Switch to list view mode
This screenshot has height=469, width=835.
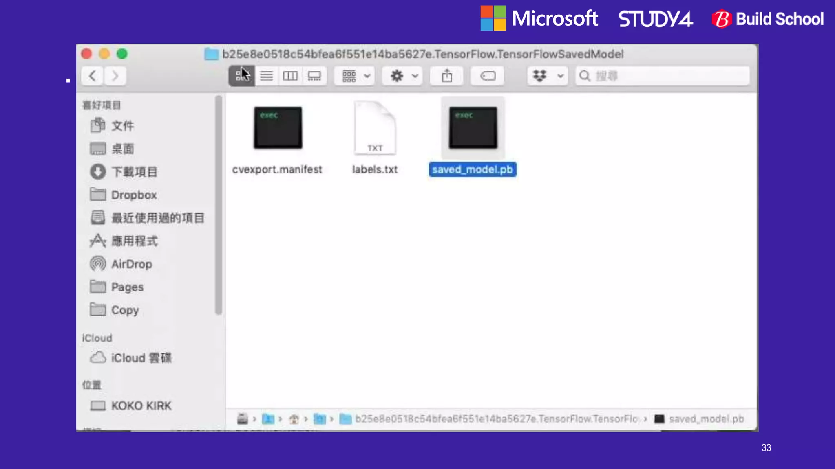click(266, 76)
